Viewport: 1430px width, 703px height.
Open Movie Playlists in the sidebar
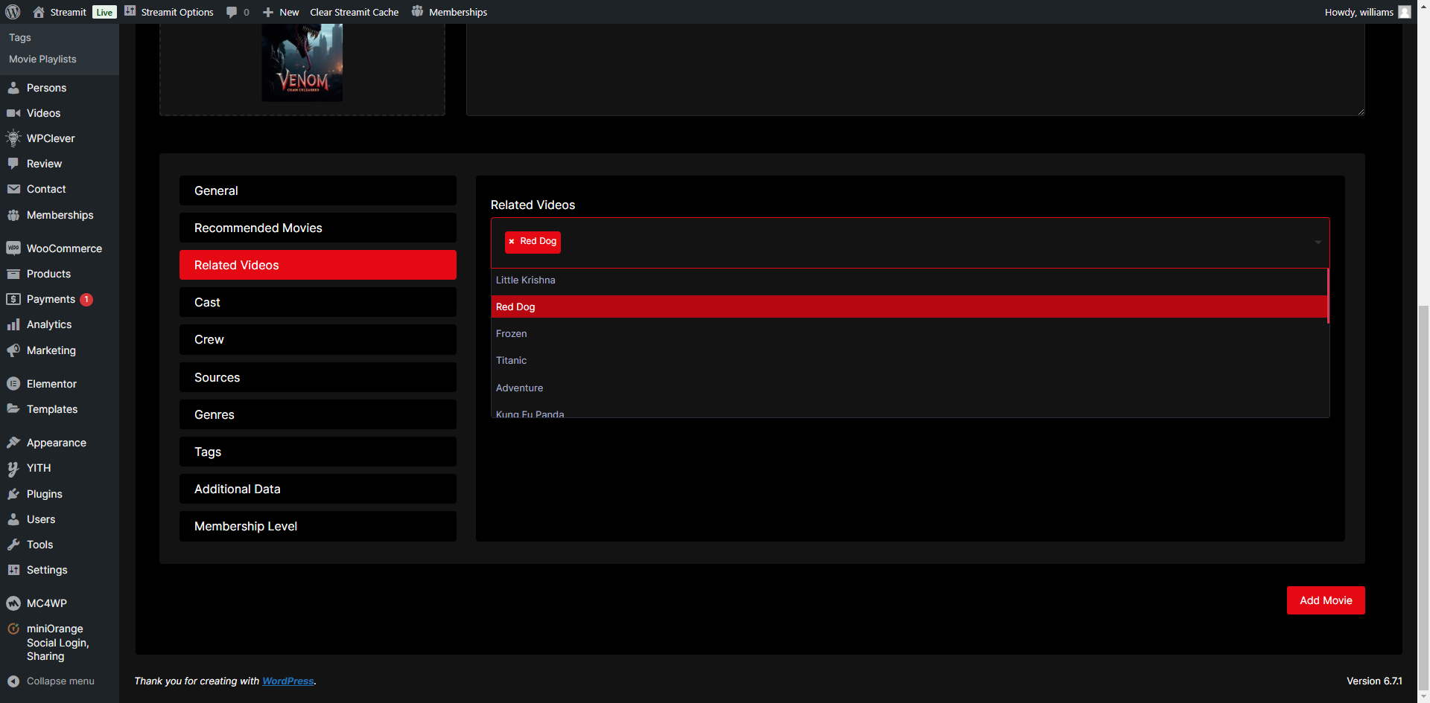[x=42, y=60]
